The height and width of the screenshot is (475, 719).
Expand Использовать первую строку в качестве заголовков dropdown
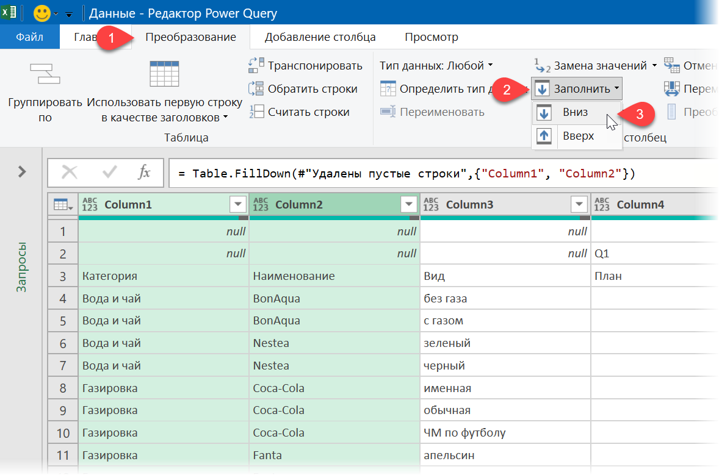226,117
